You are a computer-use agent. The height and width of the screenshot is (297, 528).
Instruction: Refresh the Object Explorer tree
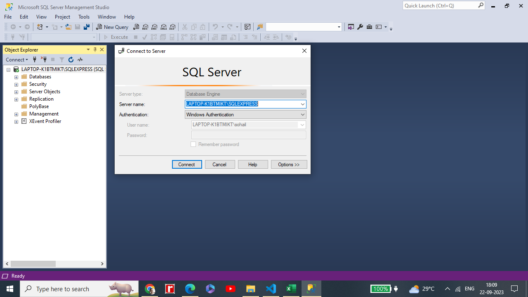tap(71, 59)
